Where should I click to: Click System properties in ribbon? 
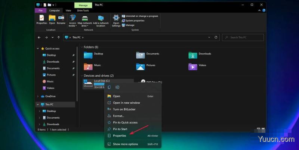click(x=133, y=21)
